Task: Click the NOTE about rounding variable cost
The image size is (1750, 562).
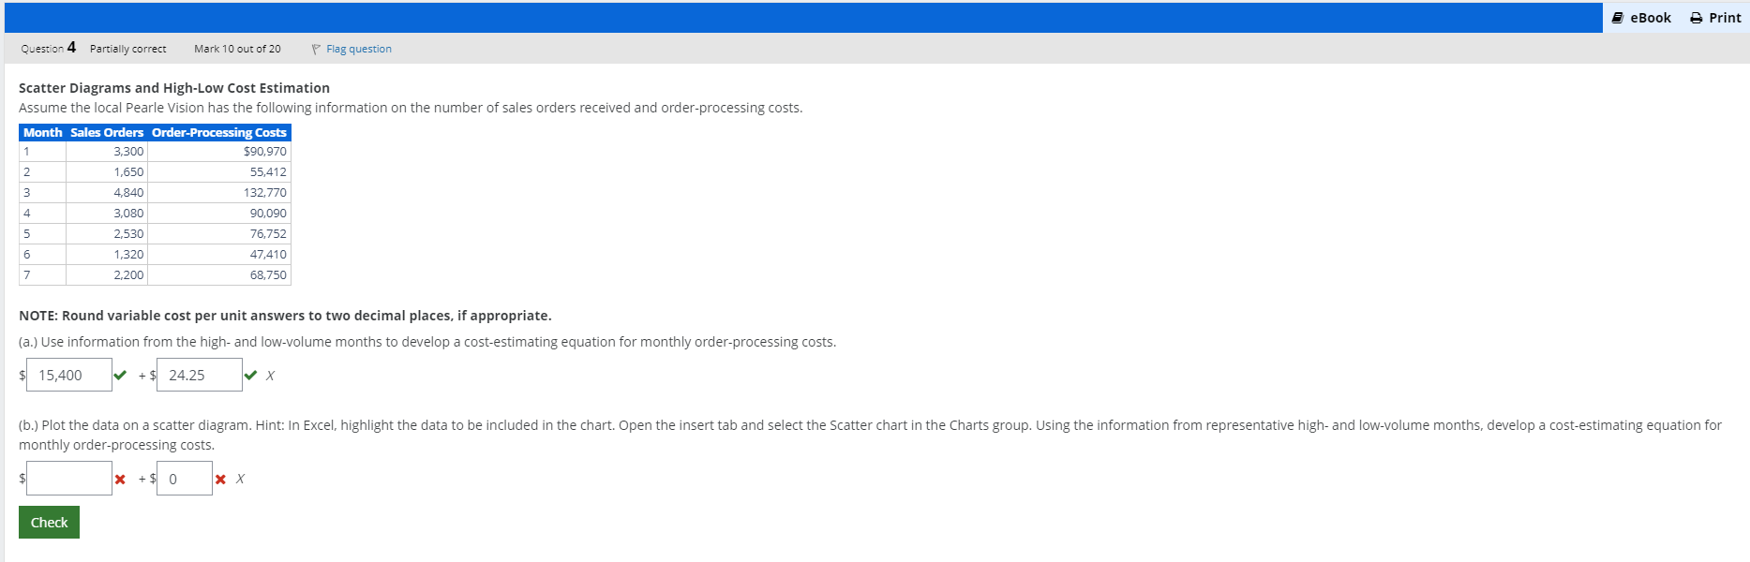Action: [285, 316]
